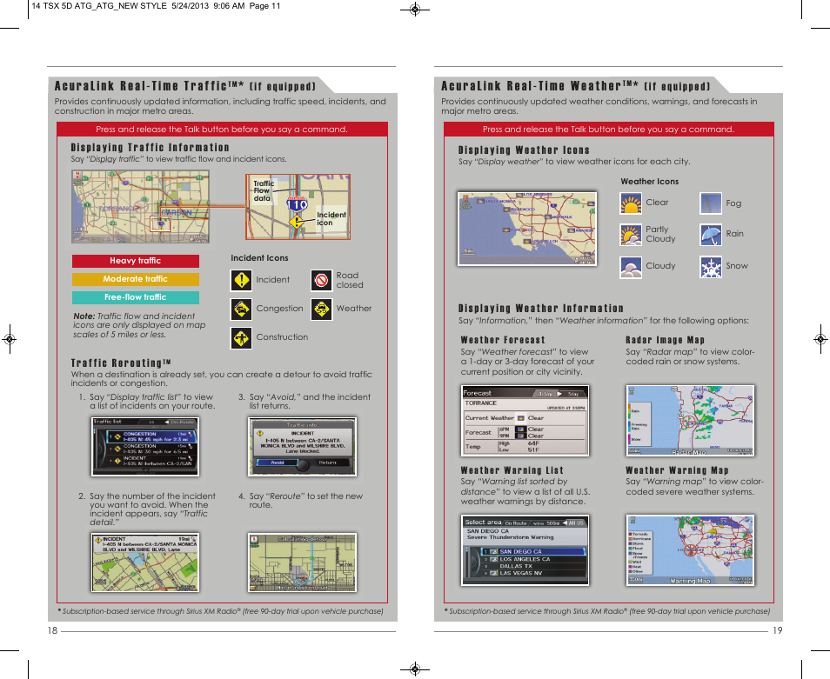Select LAS VEGAS NV in warning list
Image resolution: width=830 pixels, height=679 pixels.
533,573
